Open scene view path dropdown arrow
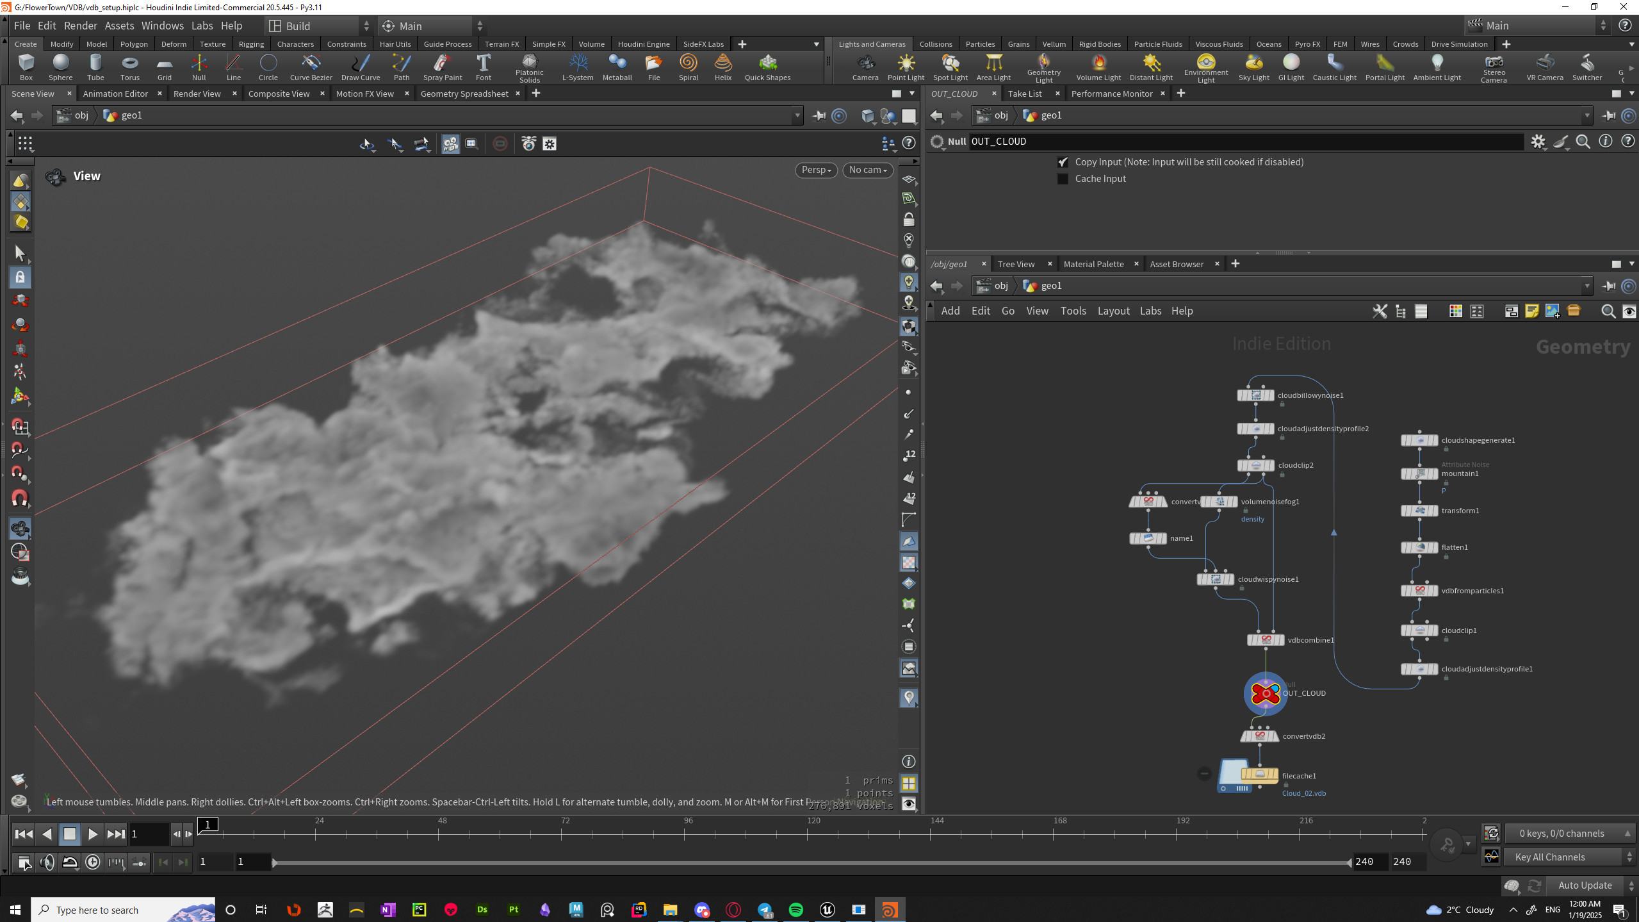This screenshot has width=1639, height=922. pos(797,116)
